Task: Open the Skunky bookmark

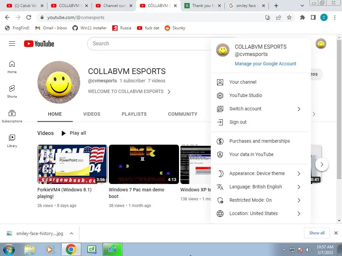Action: [x=175, y=28]
